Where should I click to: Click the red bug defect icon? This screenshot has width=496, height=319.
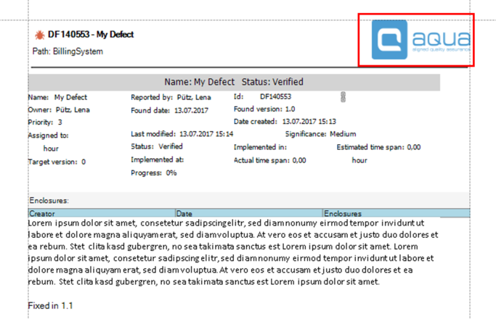[x=39, y=35]
